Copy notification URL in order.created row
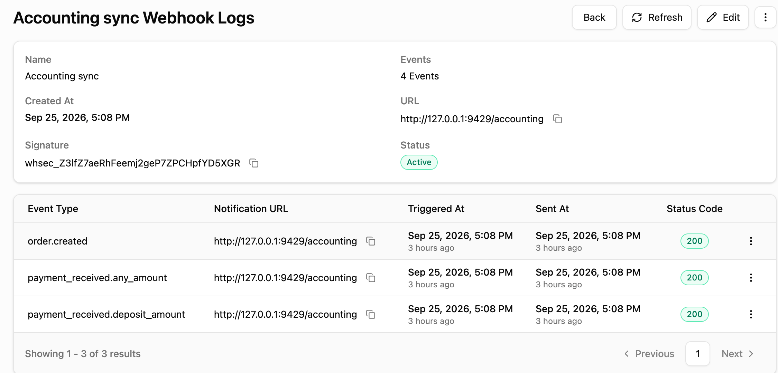This screenshot has width=778, height=373. (371, 241)
